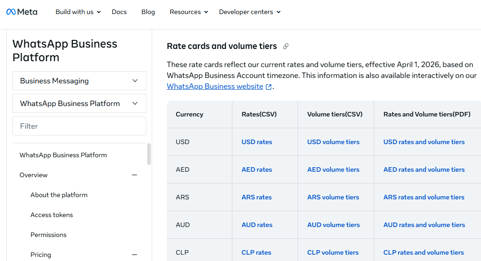Open AED rates and volume tiers PDF
This screenshot has width=481, height=261.
[x=424, y=170]
